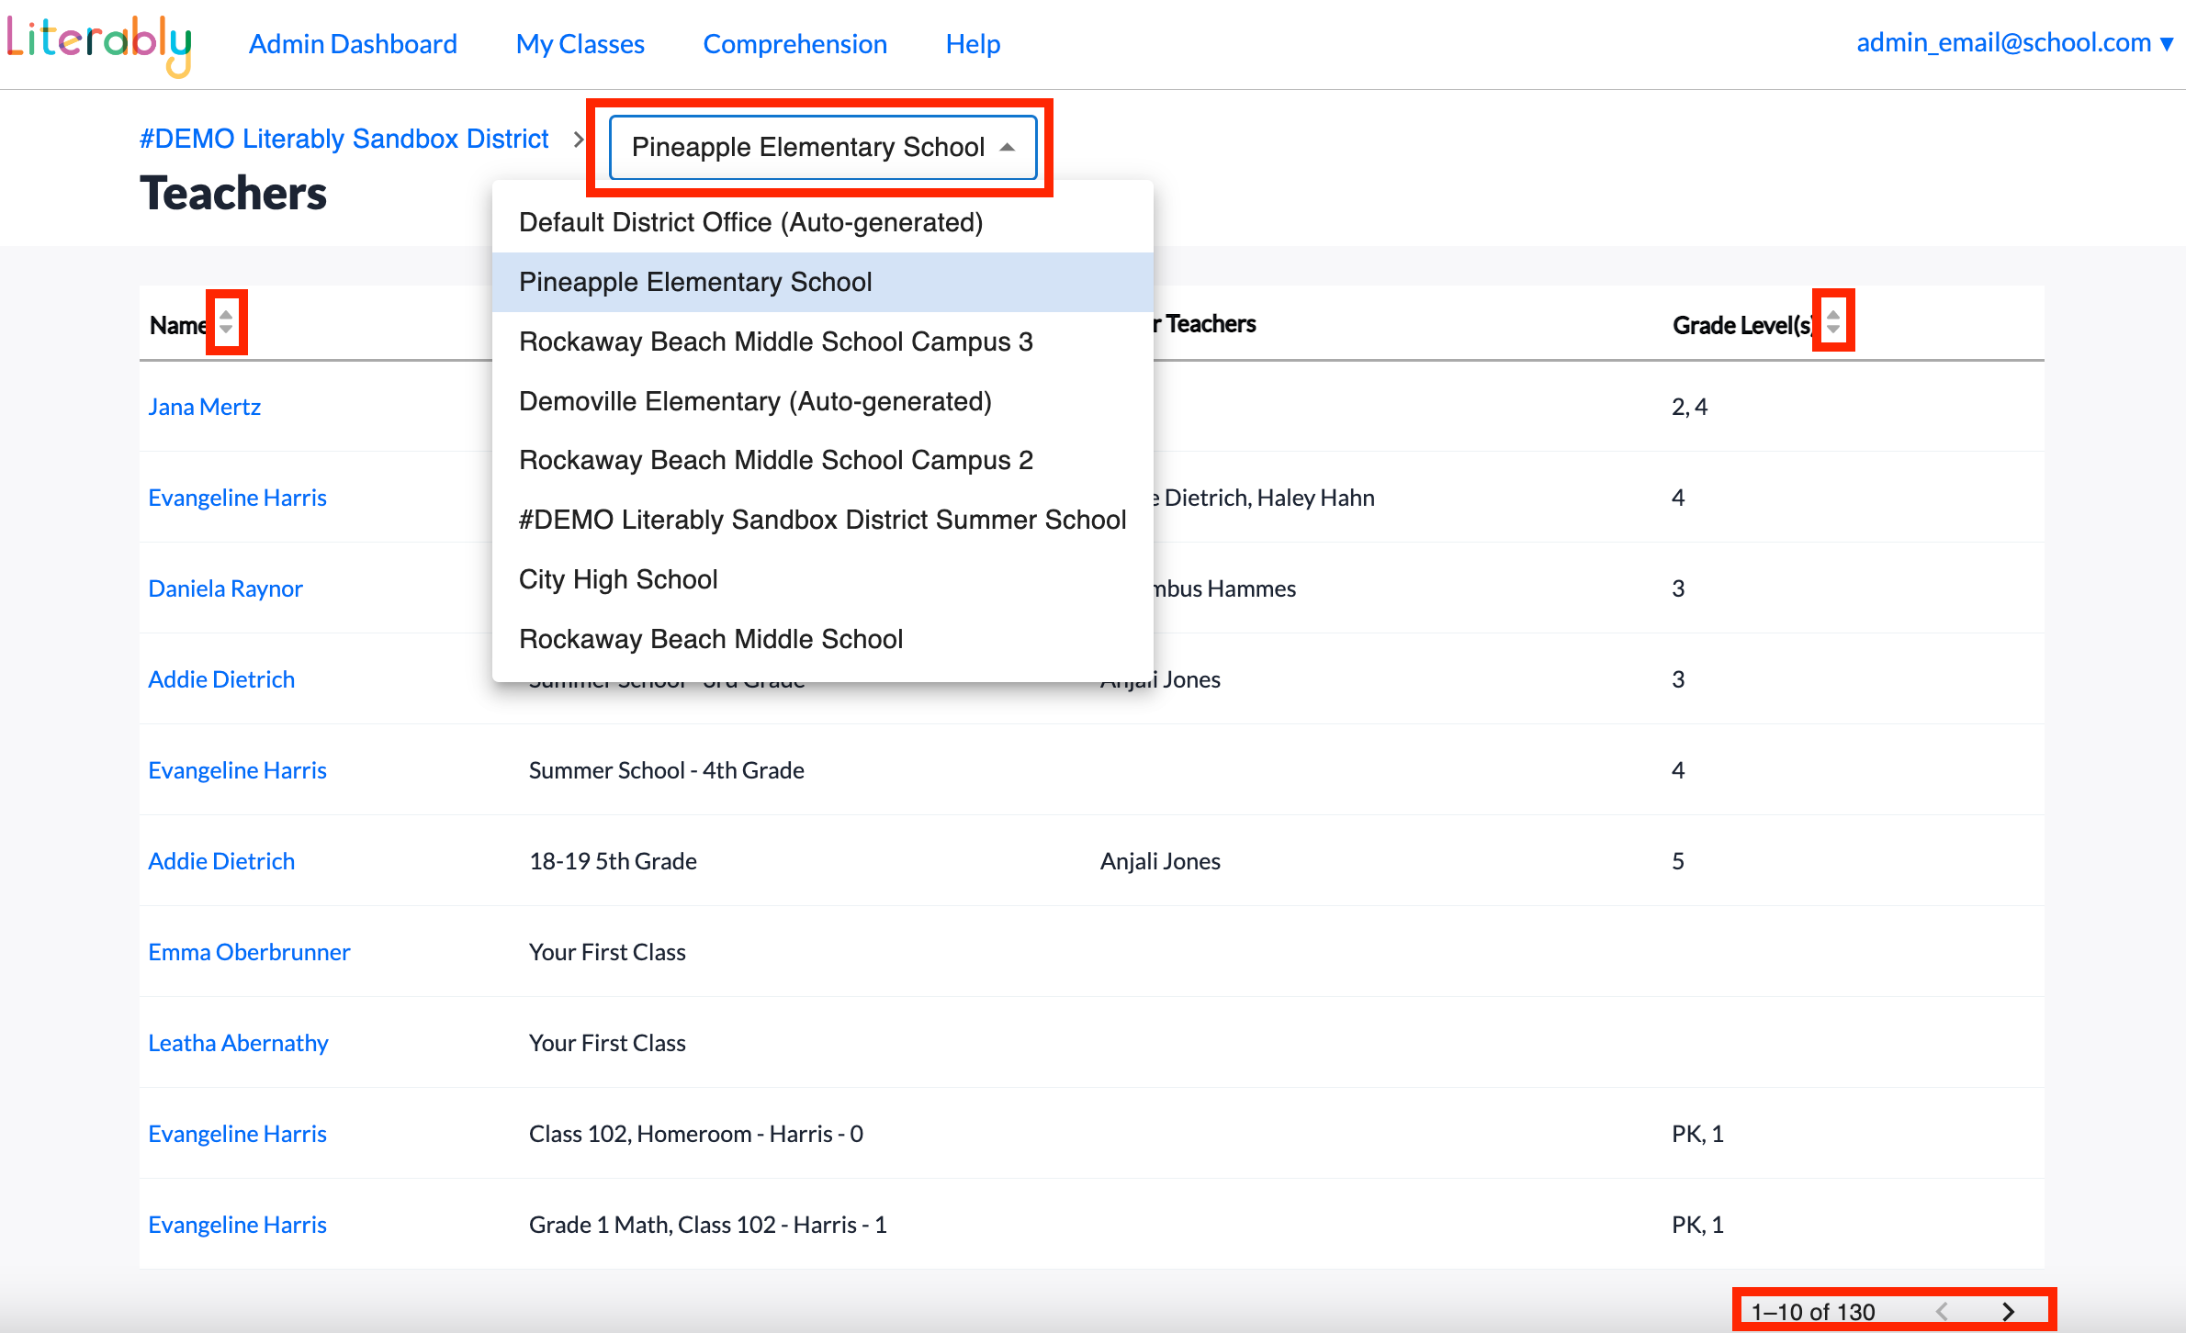Open Leatha Abernathy's teacher page
Image resolution: width=2186 pixels, height=1333 pixels.
pyautogui.click(x=238, y=1043)
